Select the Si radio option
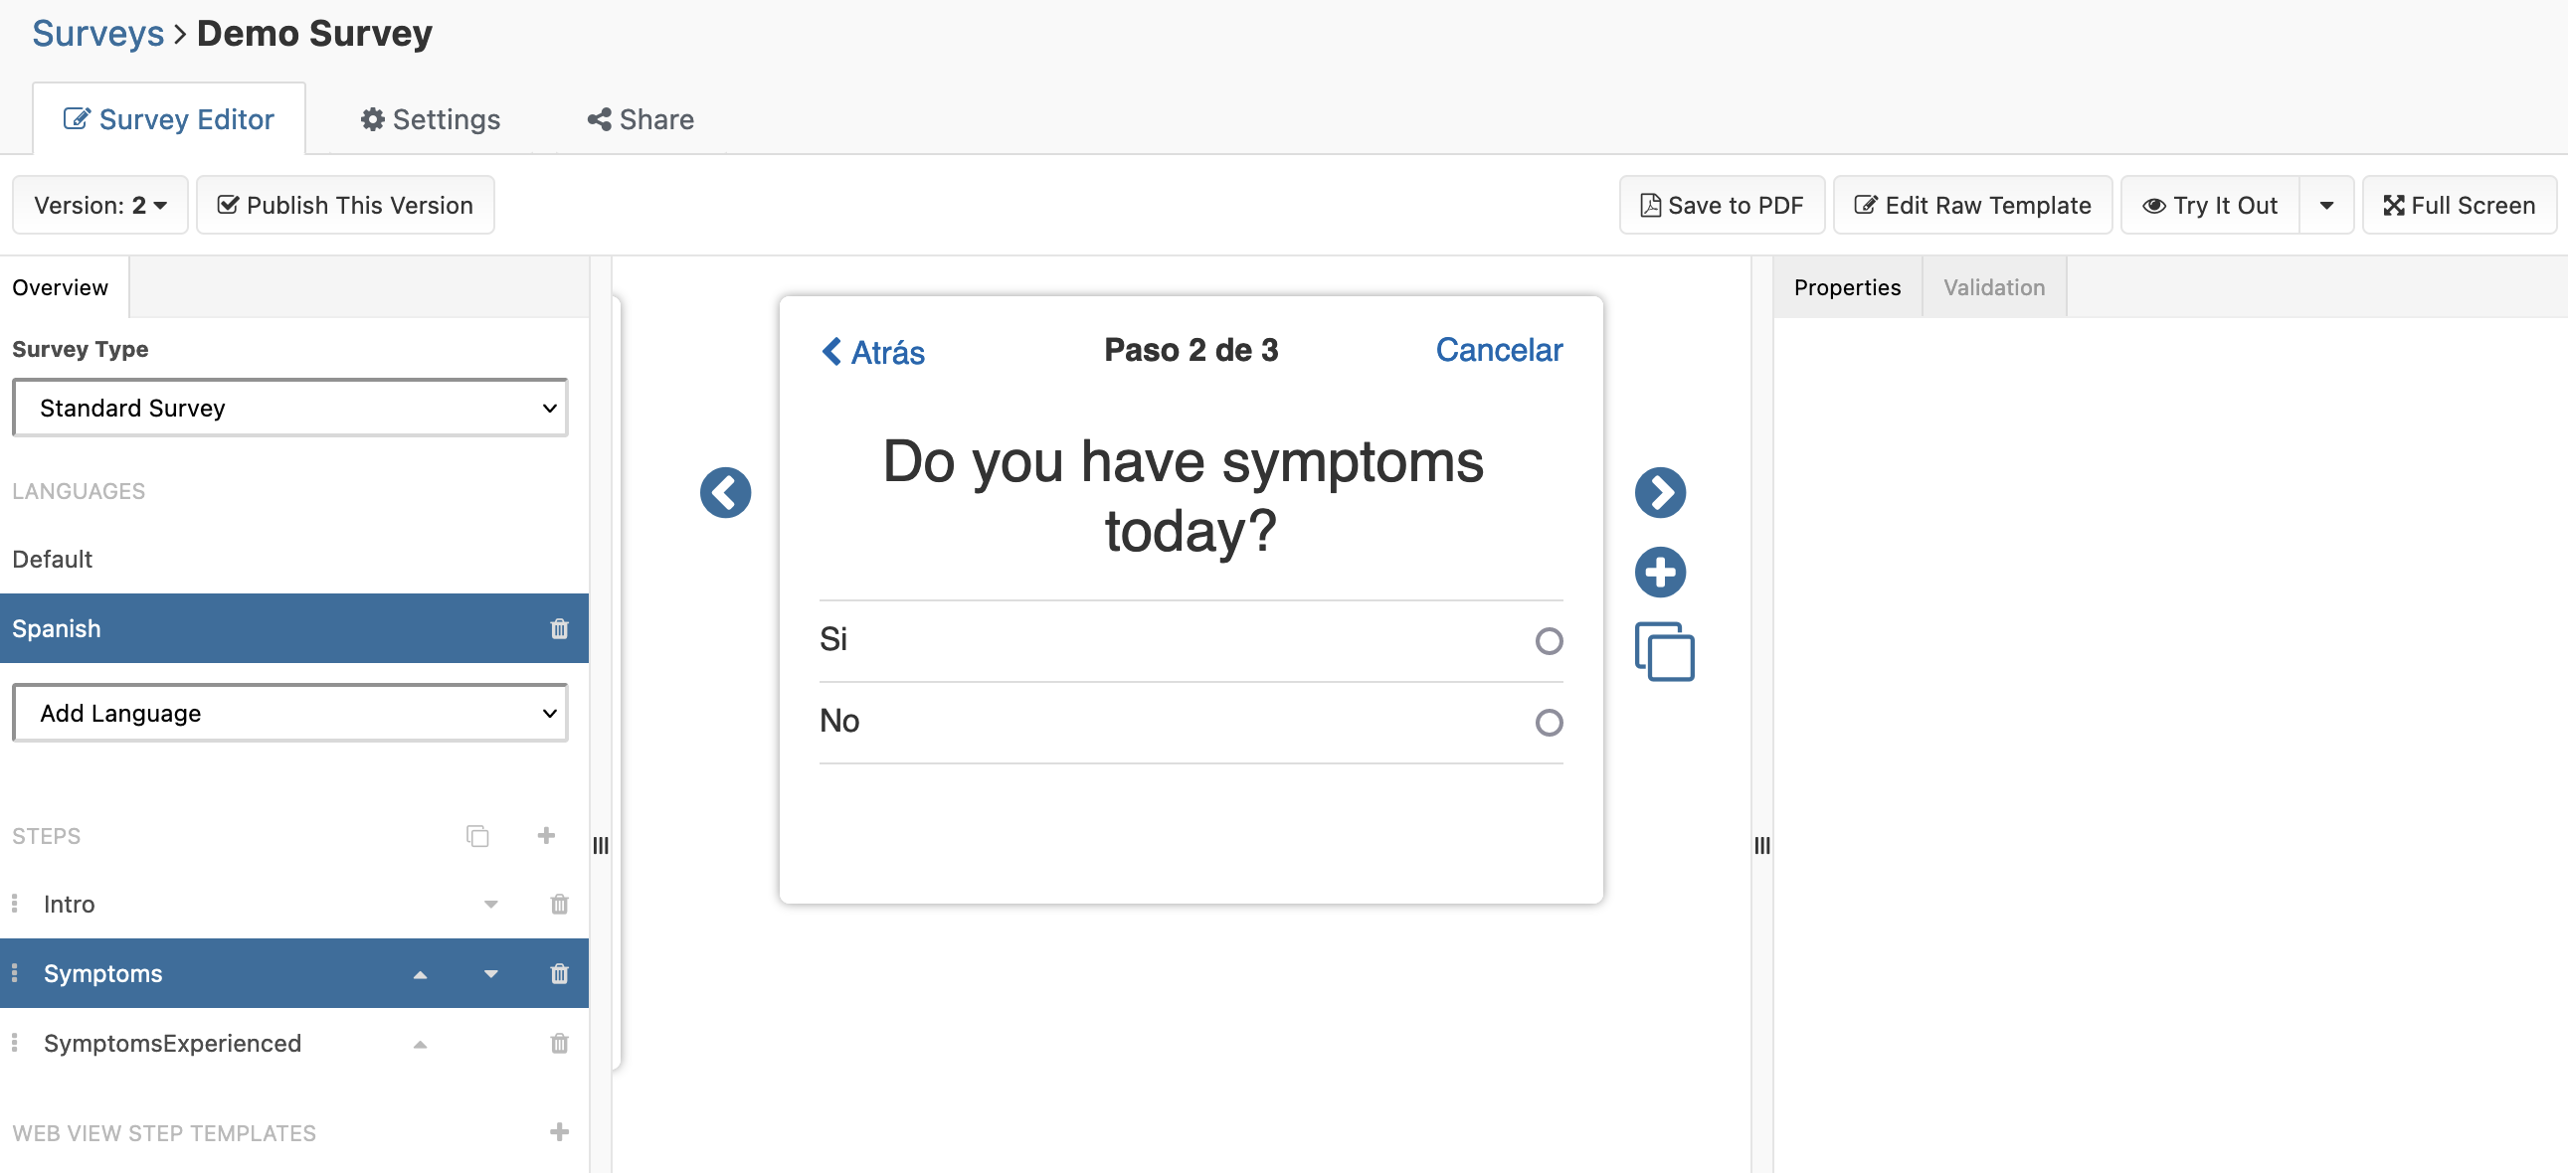Screen dimensions: 2568x1173 1549,641
